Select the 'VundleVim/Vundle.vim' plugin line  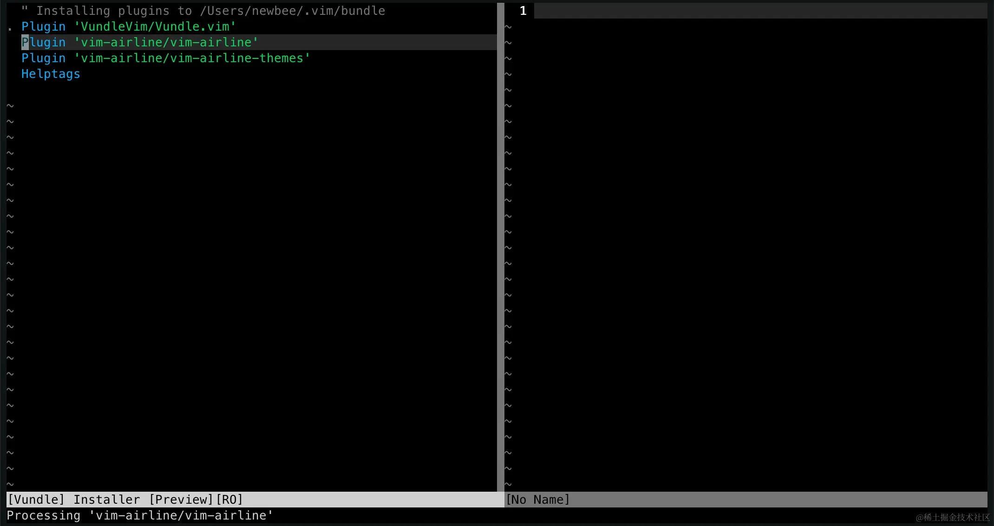pos(128,26)
